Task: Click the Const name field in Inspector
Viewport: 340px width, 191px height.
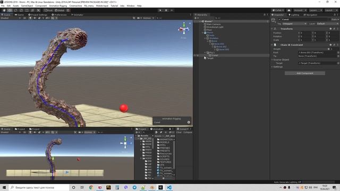Action: pos(304,20)
